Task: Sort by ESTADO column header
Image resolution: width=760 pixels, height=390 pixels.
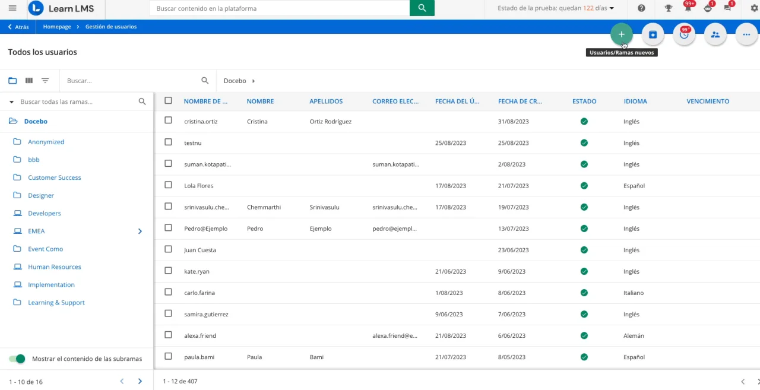Action: tap(584, 102)
